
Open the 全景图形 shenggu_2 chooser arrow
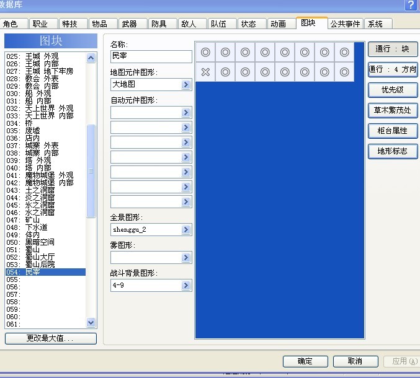[186, 229]
